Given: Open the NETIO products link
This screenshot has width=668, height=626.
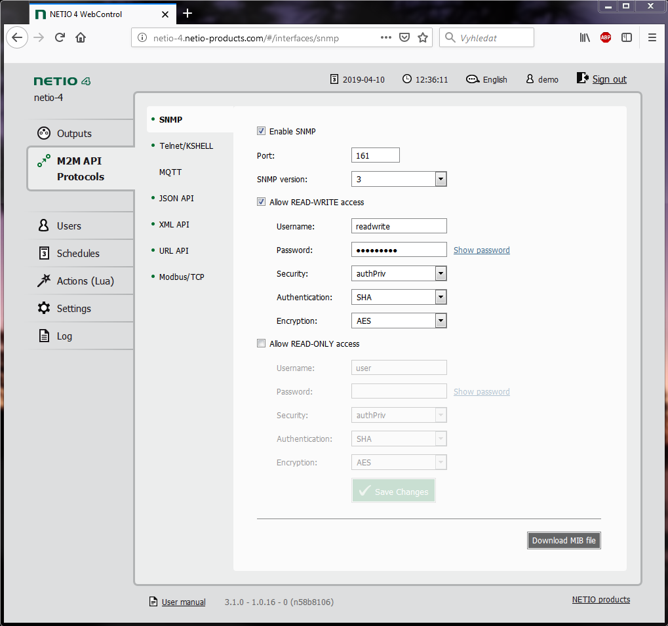Looking at the screenshot, I should (600, 599).
